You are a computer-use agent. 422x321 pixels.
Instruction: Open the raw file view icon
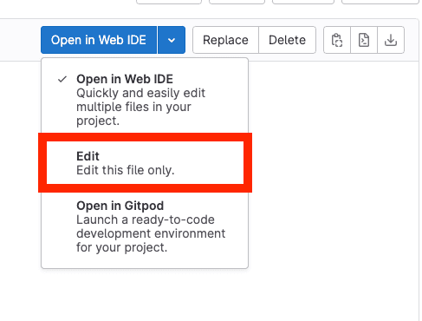[364, 40]
